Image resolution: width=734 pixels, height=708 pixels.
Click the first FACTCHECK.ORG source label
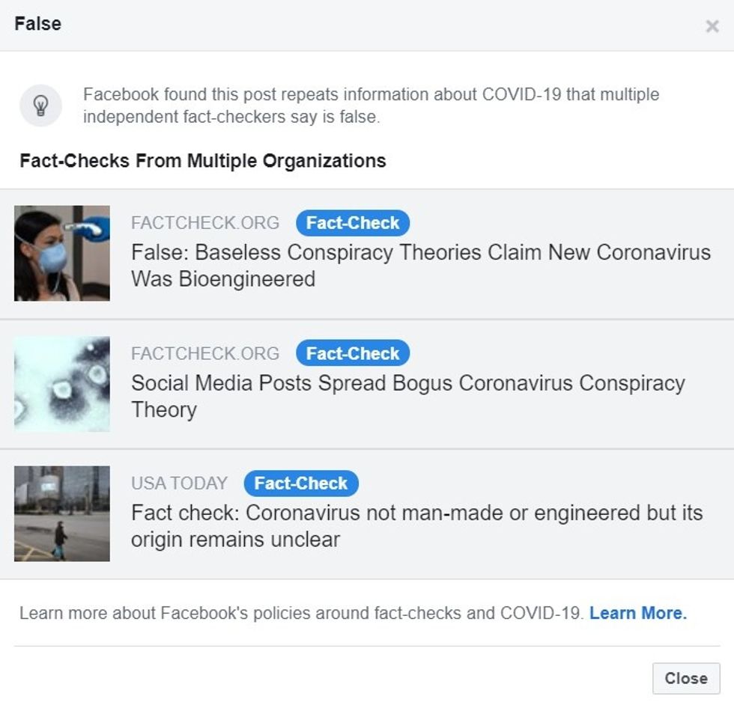pyautogui.click(x=205, y=223)
